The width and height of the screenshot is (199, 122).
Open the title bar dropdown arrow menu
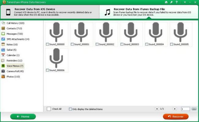pos(185,2)
